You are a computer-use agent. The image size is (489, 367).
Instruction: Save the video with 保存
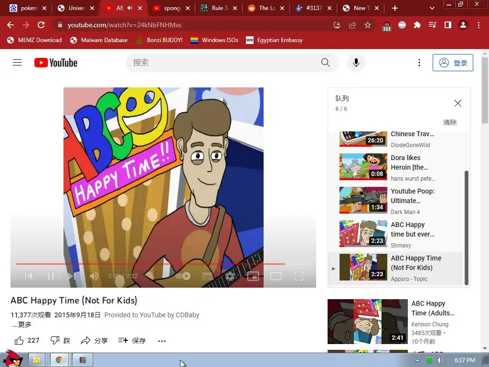[x=132, y=340]
